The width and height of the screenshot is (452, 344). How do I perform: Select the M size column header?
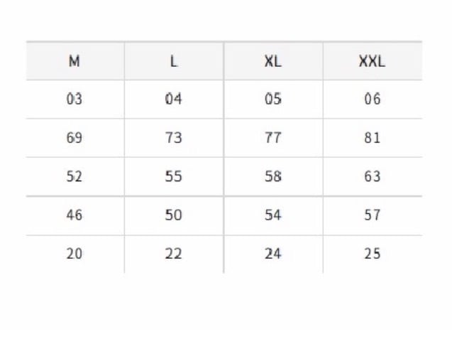click(75, 61)
